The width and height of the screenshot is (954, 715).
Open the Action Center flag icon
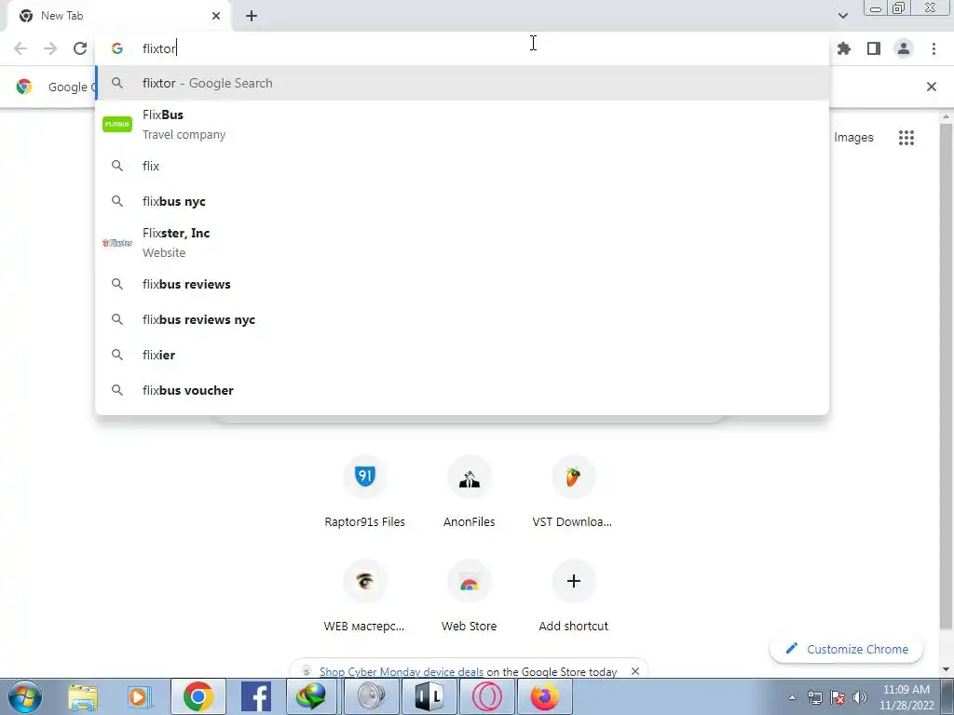(838, 697)
